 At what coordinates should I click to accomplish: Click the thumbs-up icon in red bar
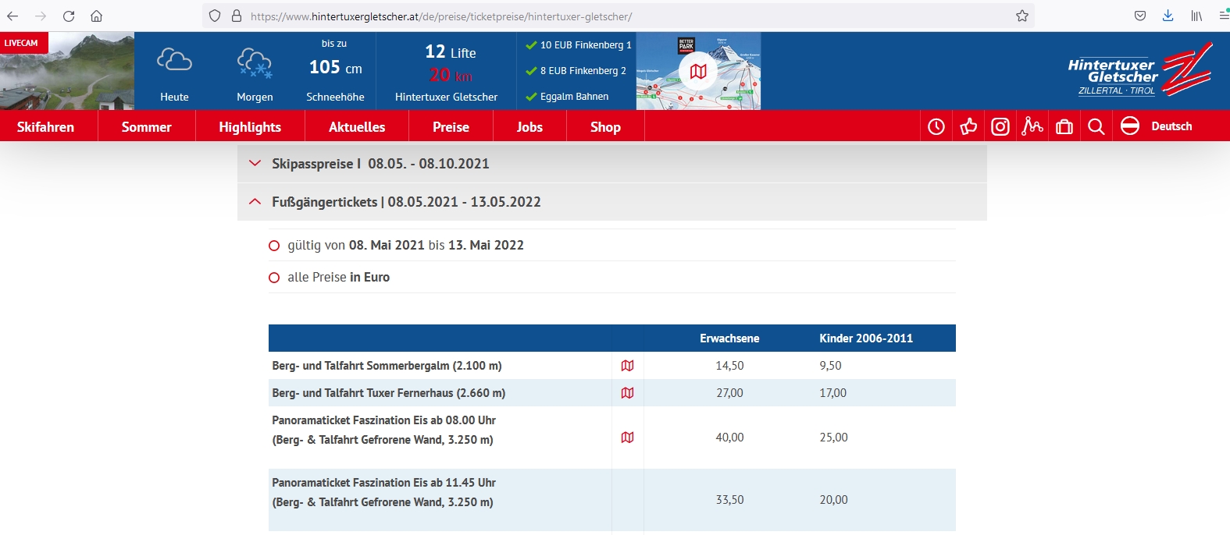[968, 126]
